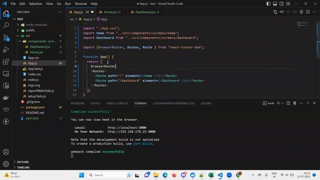The height and width of the screenshot is (180, 320).
Task: Open the lightning bolt extension icon
Action: click(x=6, y=121)
